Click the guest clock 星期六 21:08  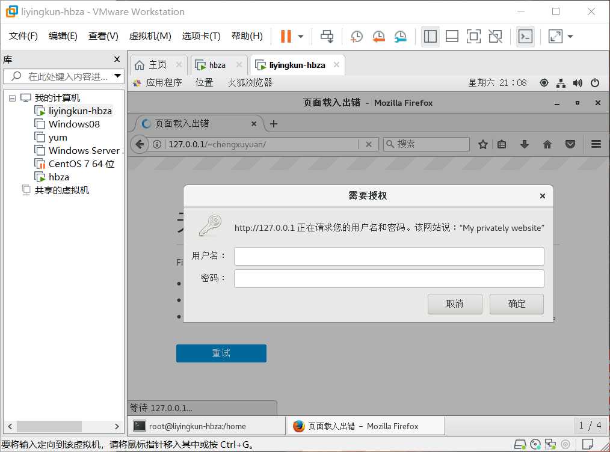click(497, 83)
